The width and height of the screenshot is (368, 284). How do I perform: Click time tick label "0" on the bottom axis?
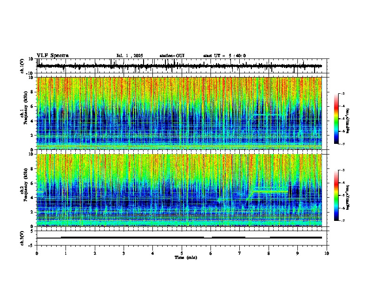(x=37, y=253)
